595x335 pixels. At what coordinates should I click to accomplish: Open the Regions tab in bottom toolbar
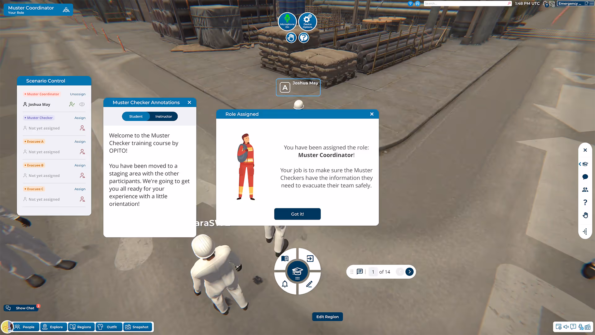point(81,327)
